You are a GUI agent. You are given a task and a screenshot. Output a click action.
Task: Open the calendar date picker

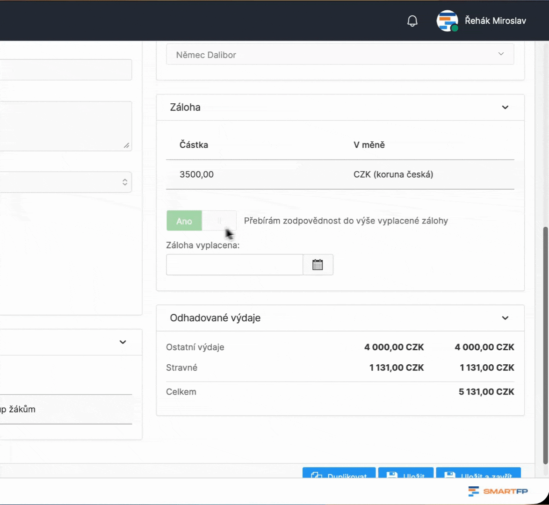[318, 265]
